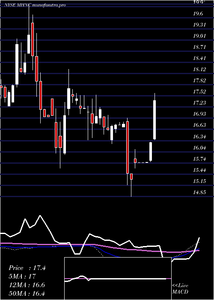Click the 17.82 price axis label

(199, 81)
